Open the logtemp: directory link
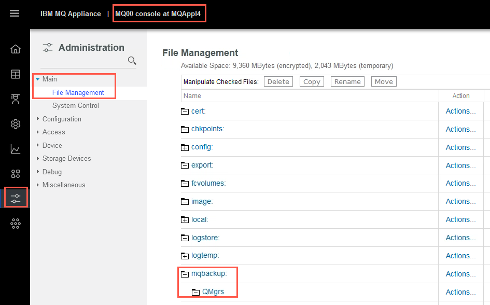 pos(205,256)
